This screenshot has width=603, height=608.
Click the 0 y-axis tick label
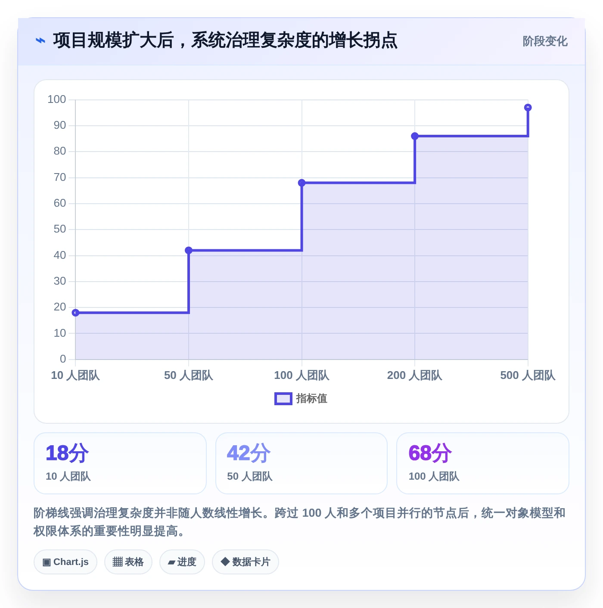point(63,359)
